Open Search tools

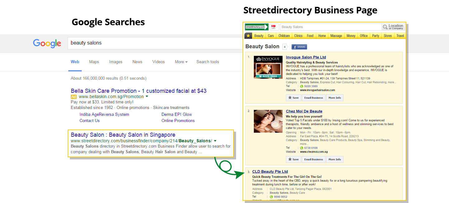click(x=208, y=62)
